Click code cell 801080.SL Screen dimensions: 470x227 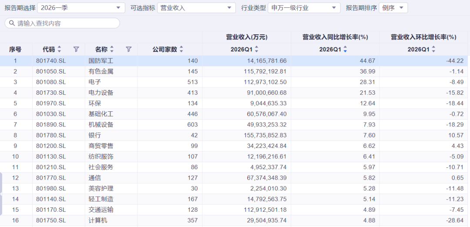pos(50,82)
